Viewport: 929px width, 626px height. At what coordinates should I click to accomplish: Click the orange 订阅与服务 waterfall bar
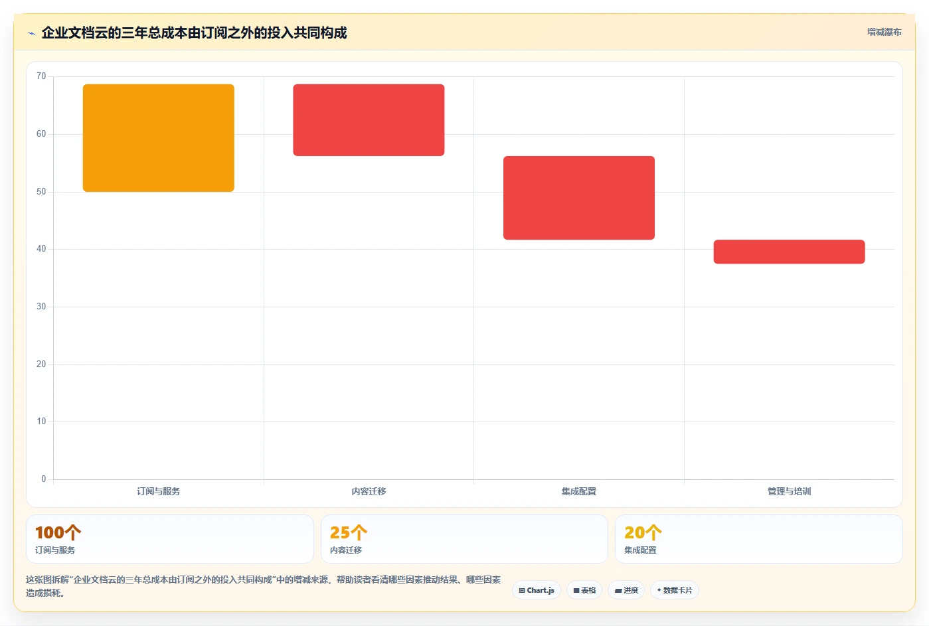(x=159, y=138)
